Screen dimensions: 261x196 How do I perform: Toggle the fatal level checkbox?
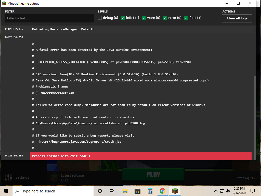[186, 18]
